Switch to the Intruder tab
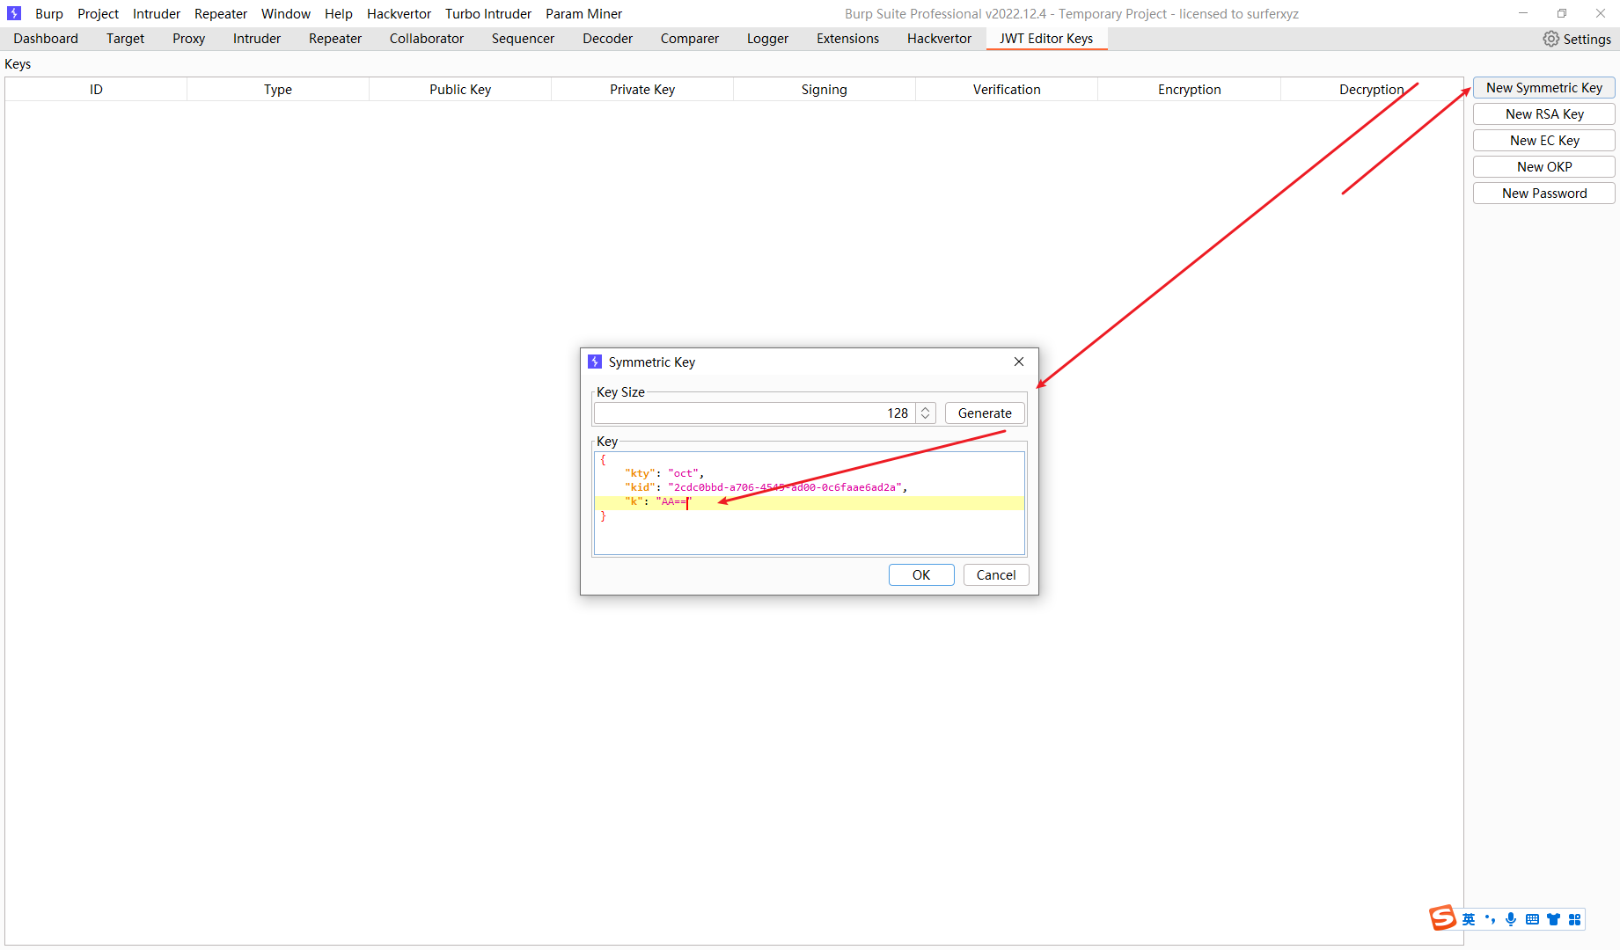The image size is (1620, 950). click(x=257, y=39)
